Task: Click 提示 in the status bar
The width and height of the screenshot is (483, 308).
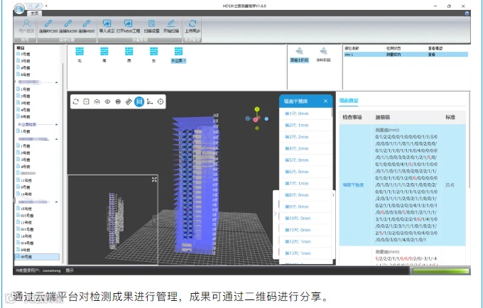Action: [x=70, y=270]
